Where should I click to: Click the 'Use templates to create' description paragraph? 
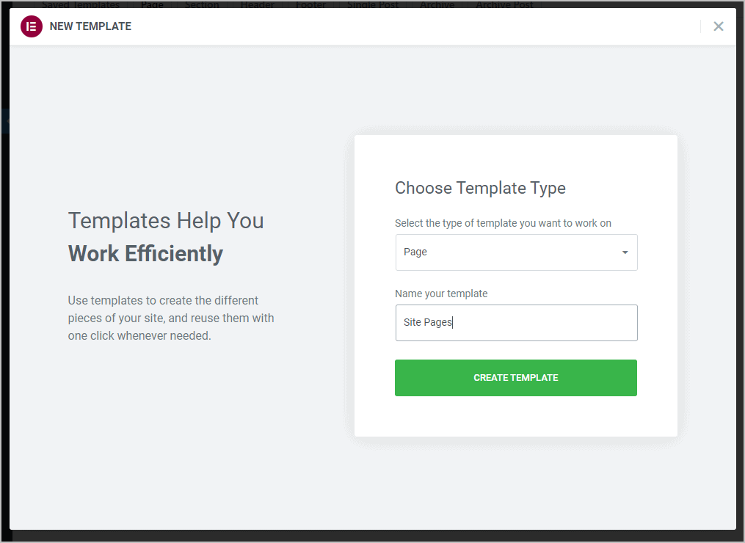171,318
